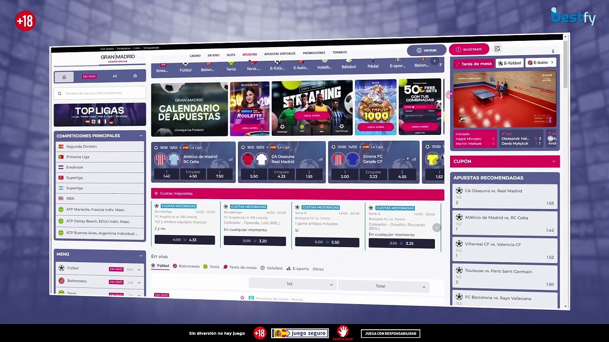The width and height of the screenshot is (609, 342).
Task: Show stats bars for CA Osasuna match
Action: click(321, 160)
